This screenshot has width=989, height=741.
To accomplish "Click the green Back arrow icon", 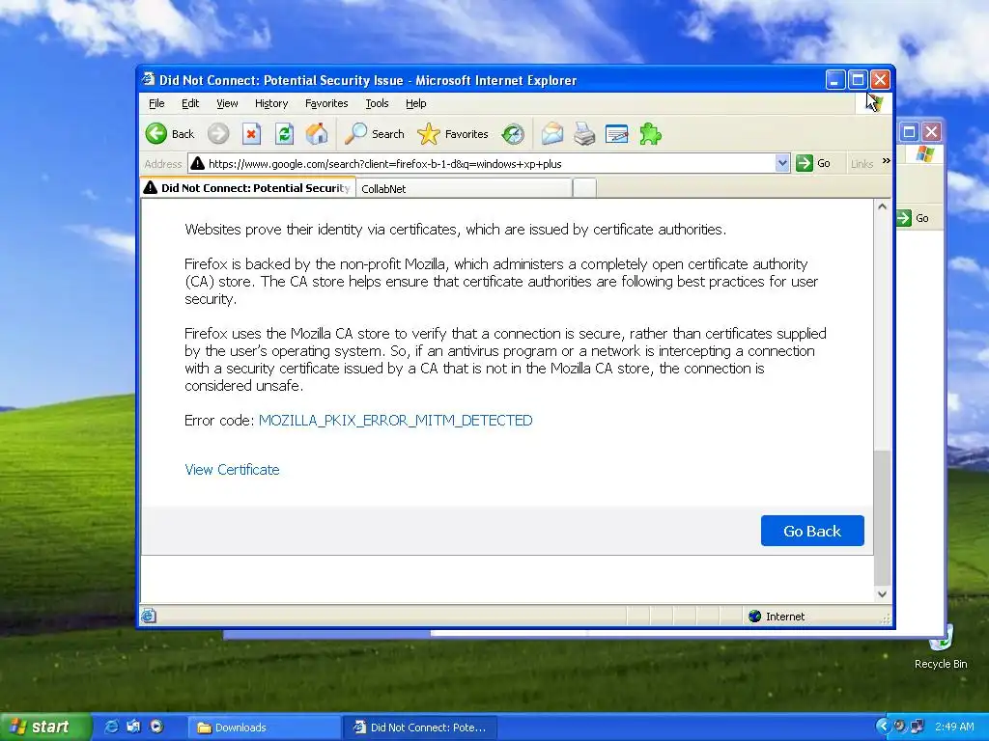I will (155, 133).
